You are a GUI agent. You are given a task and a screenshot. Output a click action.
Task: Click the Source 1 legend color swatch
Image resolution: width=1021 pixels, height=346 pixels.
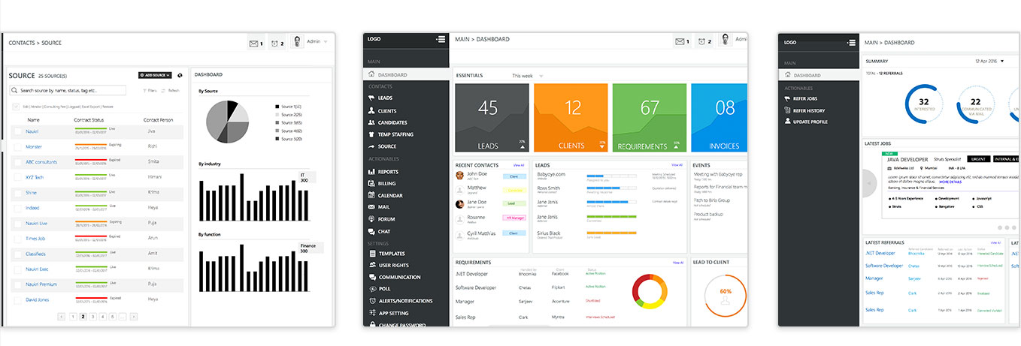277,107
